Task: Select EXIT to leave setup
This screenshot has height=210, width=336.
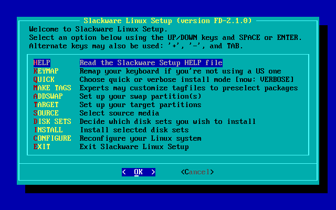Action: coord(42,146)
